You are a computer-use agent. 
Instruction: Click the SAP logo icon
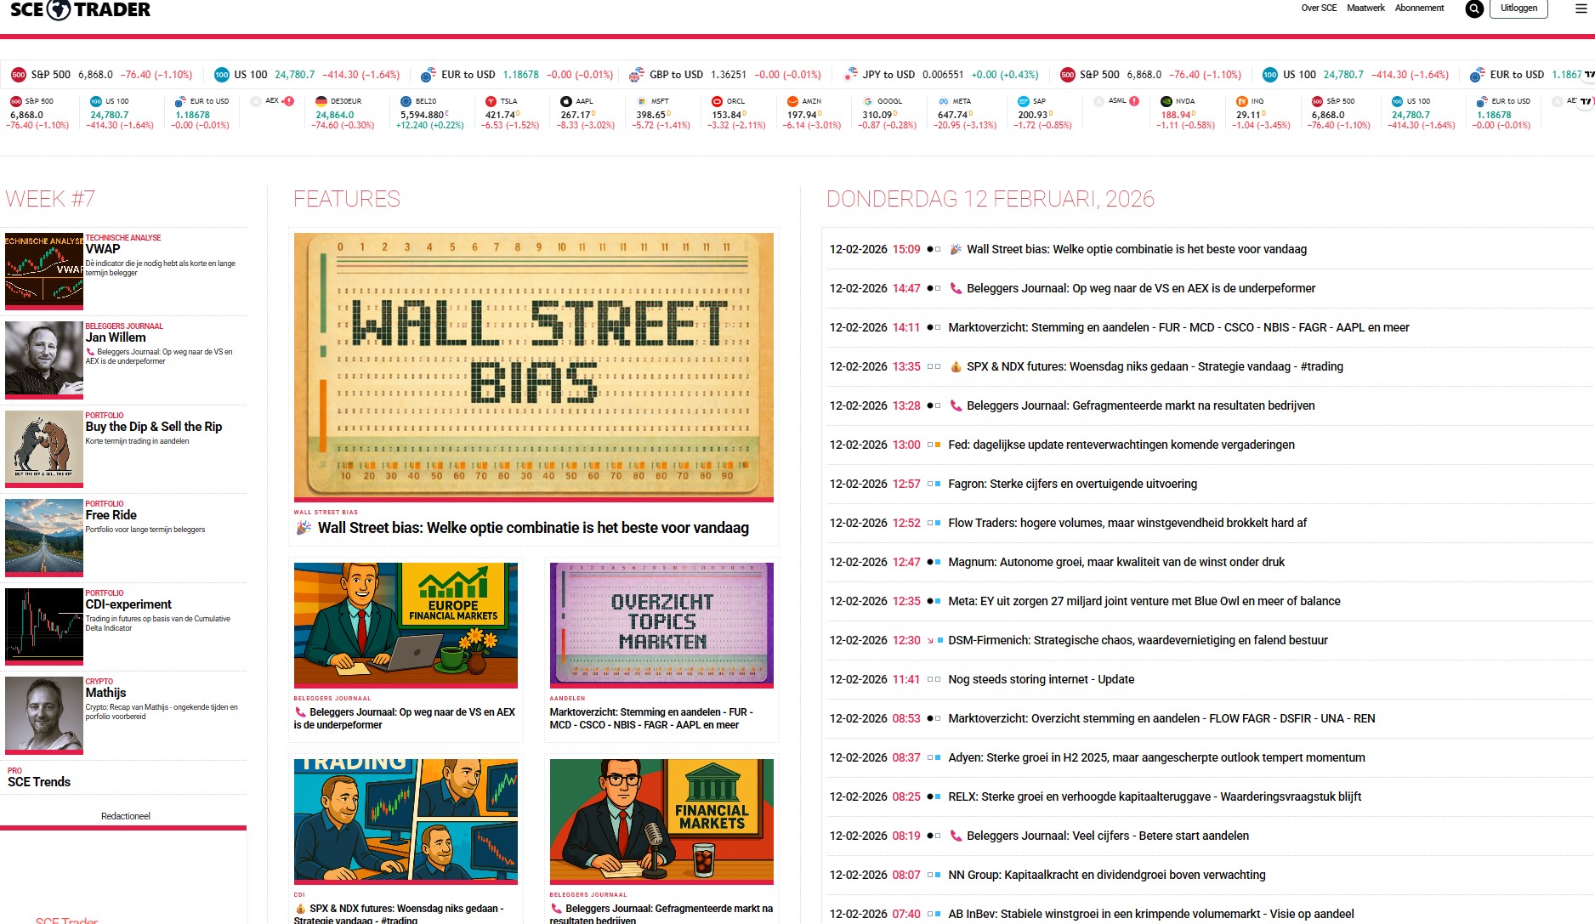click(1024, 101)
